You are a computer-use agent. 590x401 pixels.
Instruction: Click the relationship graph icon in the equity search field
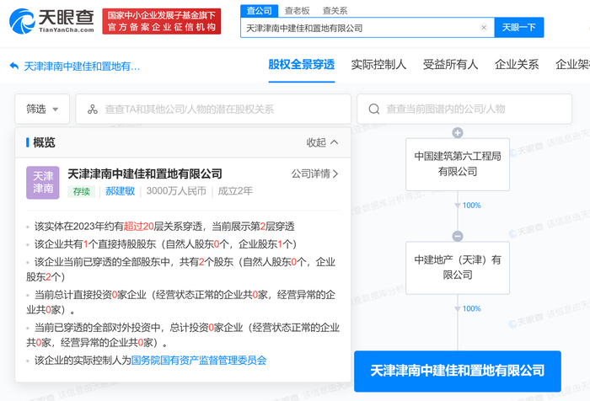[x=93, y=109]
